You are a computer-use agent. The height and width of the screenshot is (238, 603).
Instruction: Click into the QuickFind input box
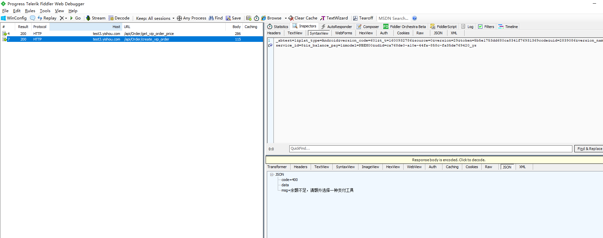pos(431,149)
